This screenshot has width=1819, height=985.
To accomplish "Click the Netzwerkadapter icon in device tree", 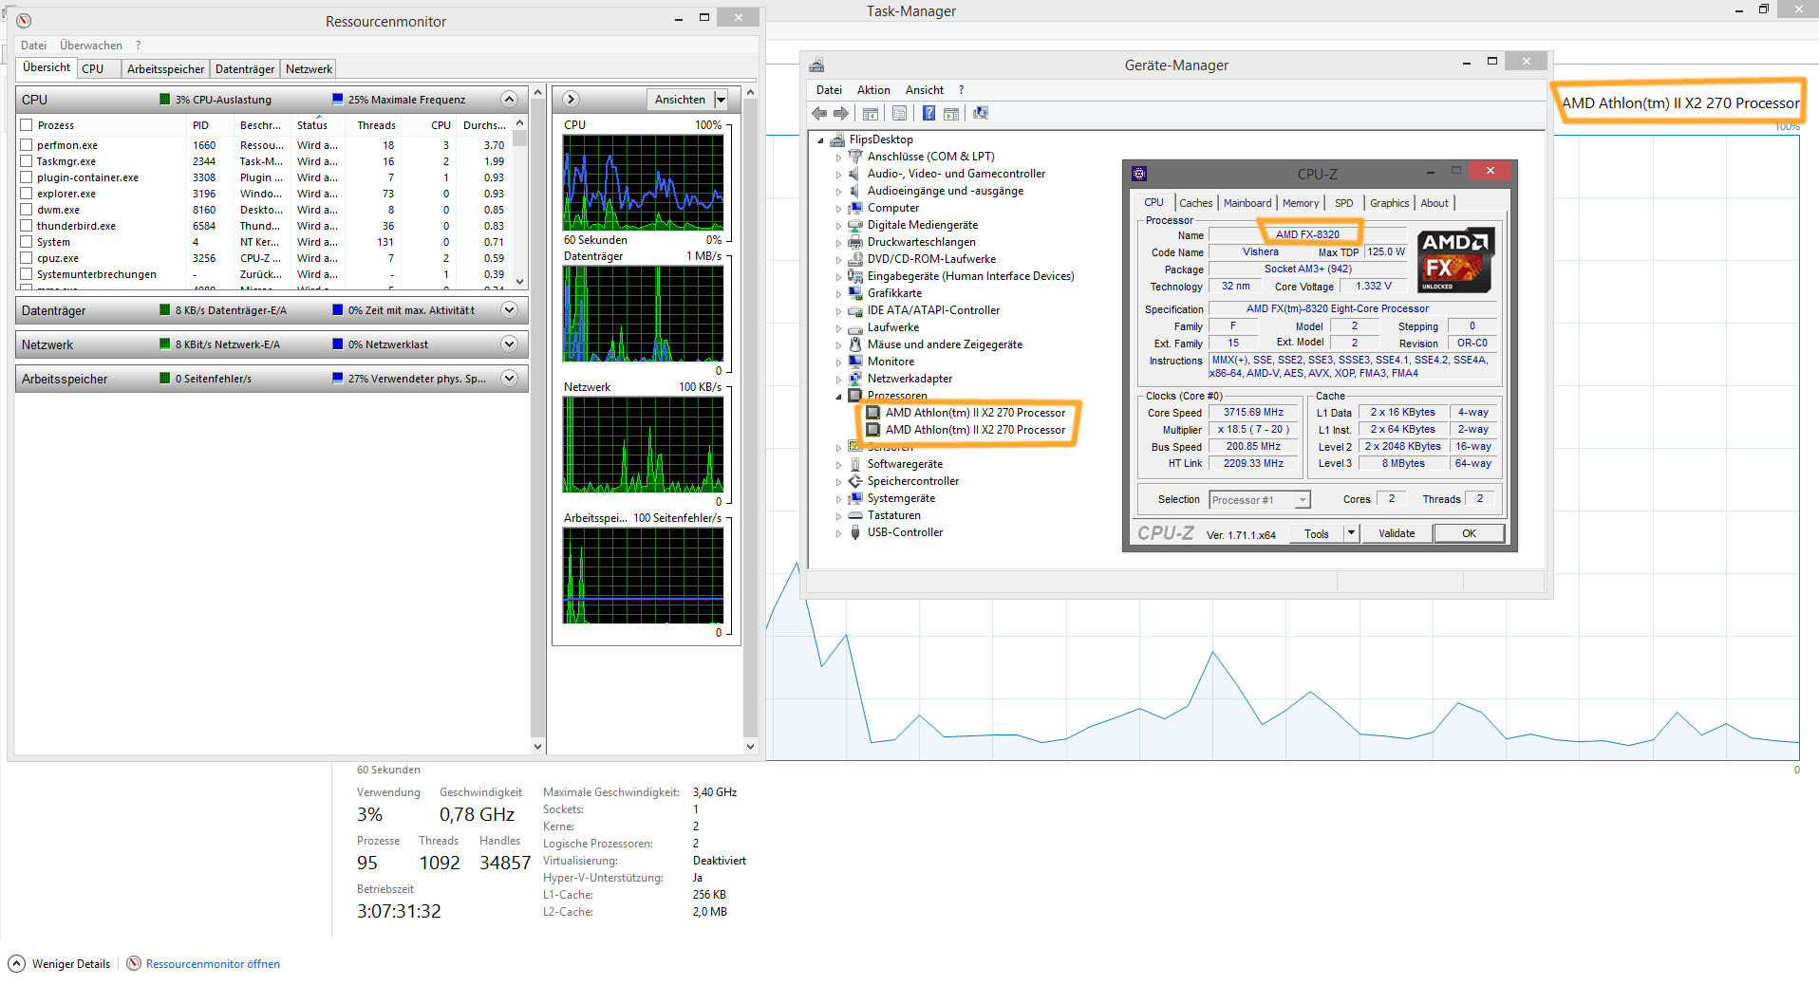I will coord(855,379).
